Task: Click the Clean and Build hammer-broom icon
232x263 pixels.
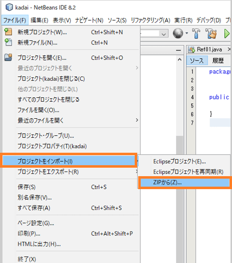Action: [211, 33]
